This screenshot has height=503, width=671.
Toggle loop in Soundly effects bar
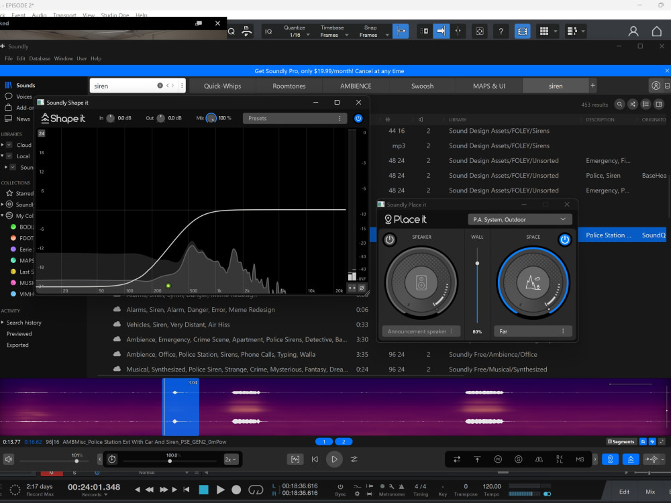(x=456, y=459)
